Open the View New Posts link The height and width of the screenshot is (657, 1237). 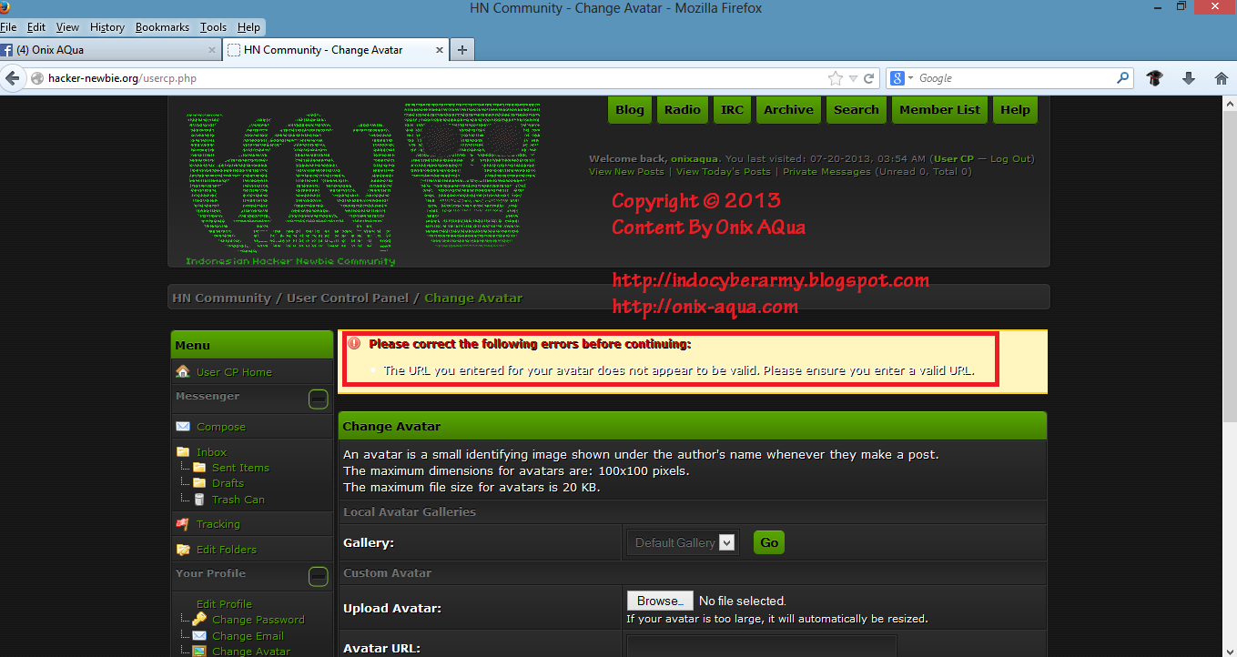click(x=626, y=171)
